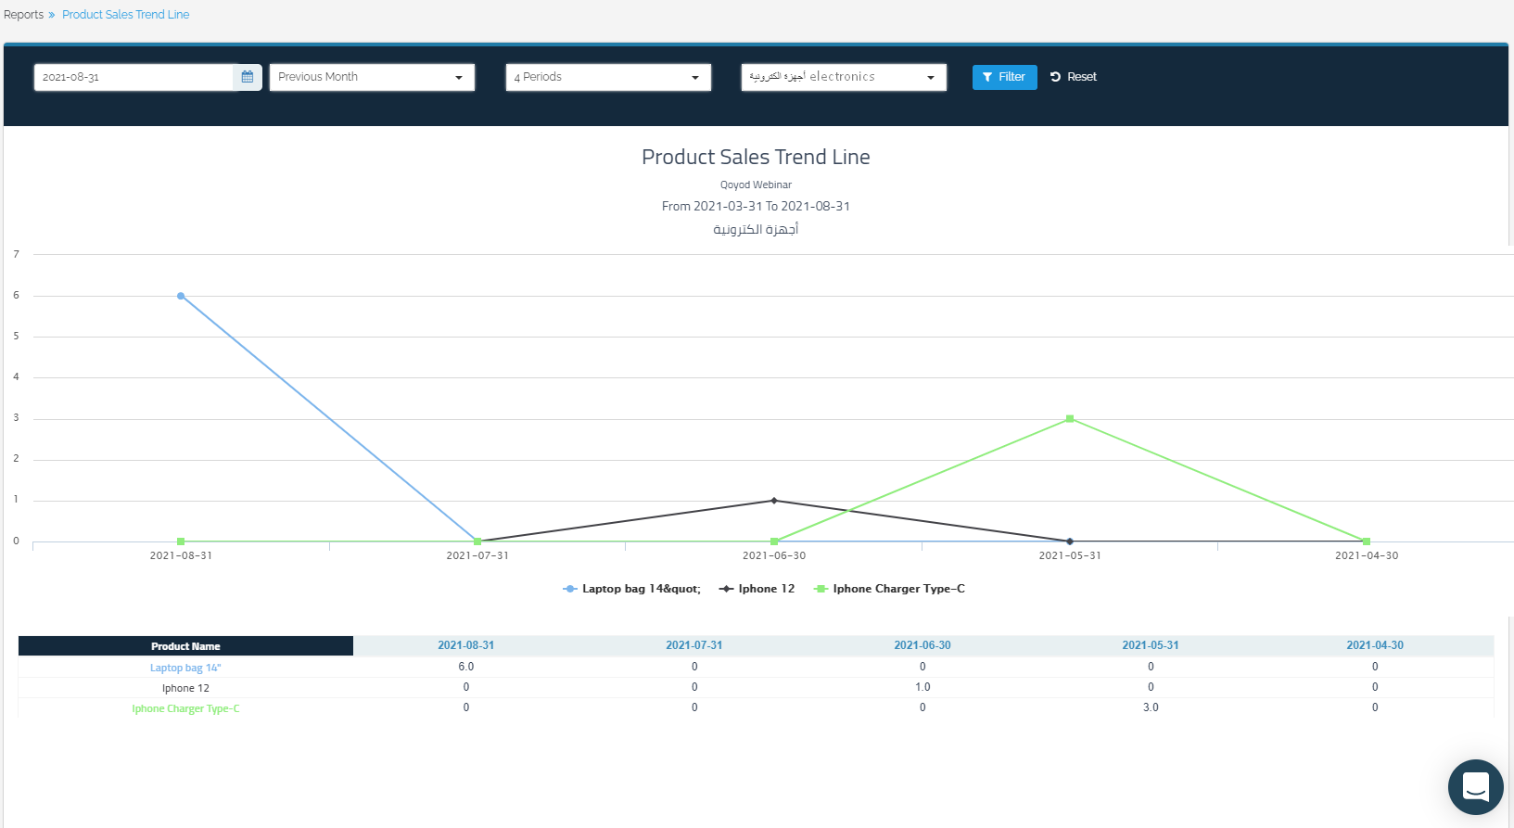Toggle Iphone Charger Type-C legend series
This screenshot has width=1514, height=828.
point(897,589)
